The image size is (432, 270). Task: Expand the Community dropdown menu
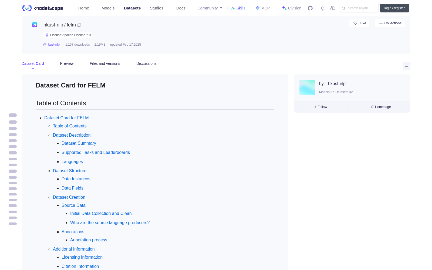(x=210, y=8)
